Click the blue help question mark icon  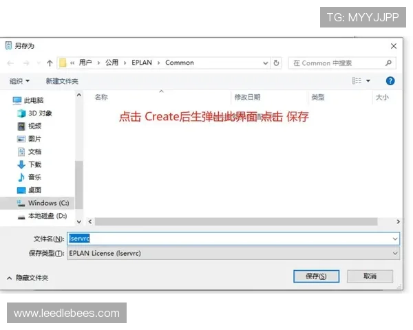pyautogui.click(x=390, y=81)
